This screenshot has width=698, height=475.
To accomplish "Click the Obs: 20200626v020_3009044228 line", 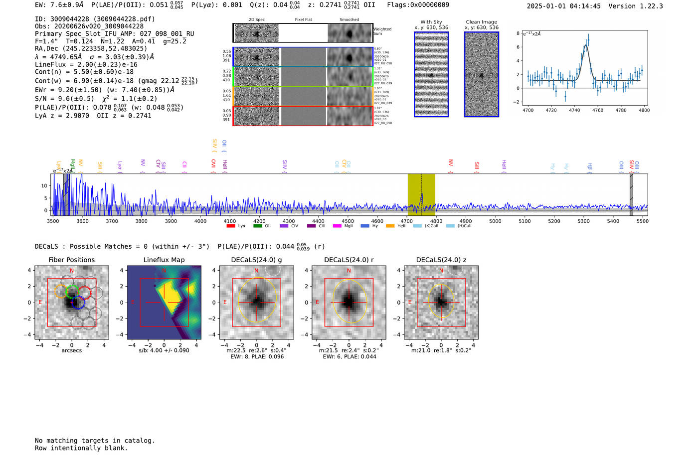I will [89, 26].
